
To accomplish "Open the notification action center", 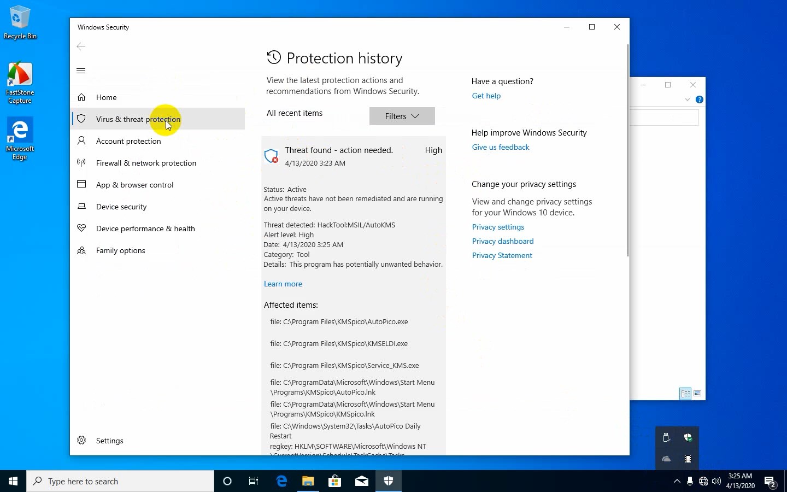I will 771,482.
